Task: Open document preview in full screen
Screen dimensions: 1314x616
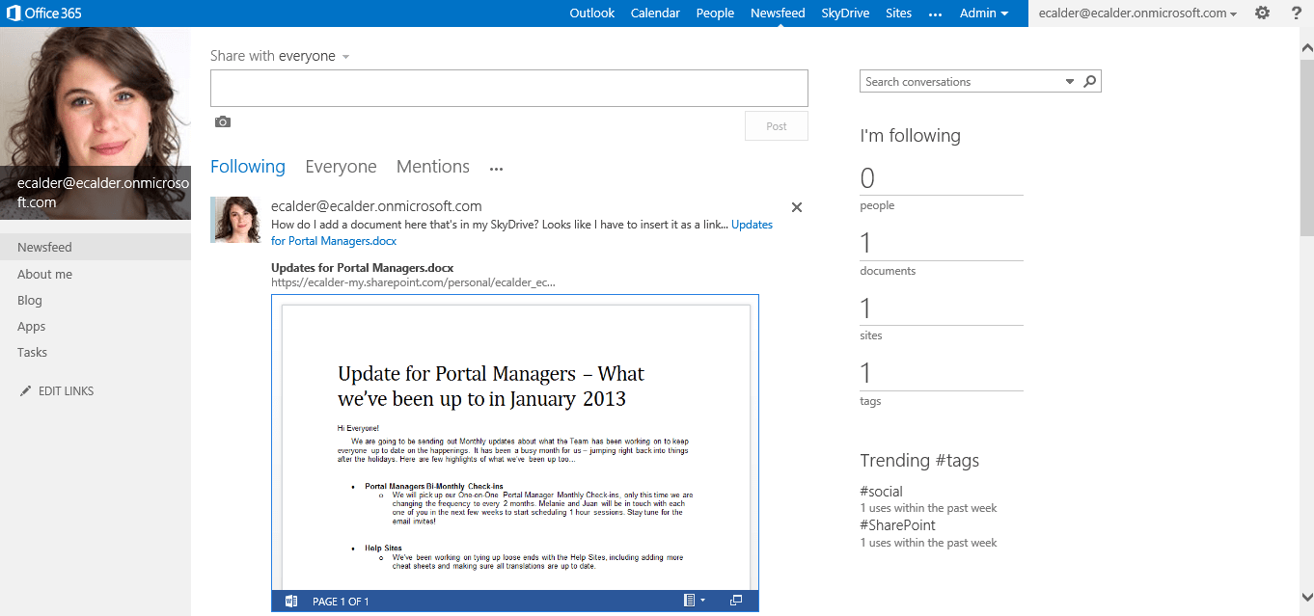Action: (x=736, y=601)
